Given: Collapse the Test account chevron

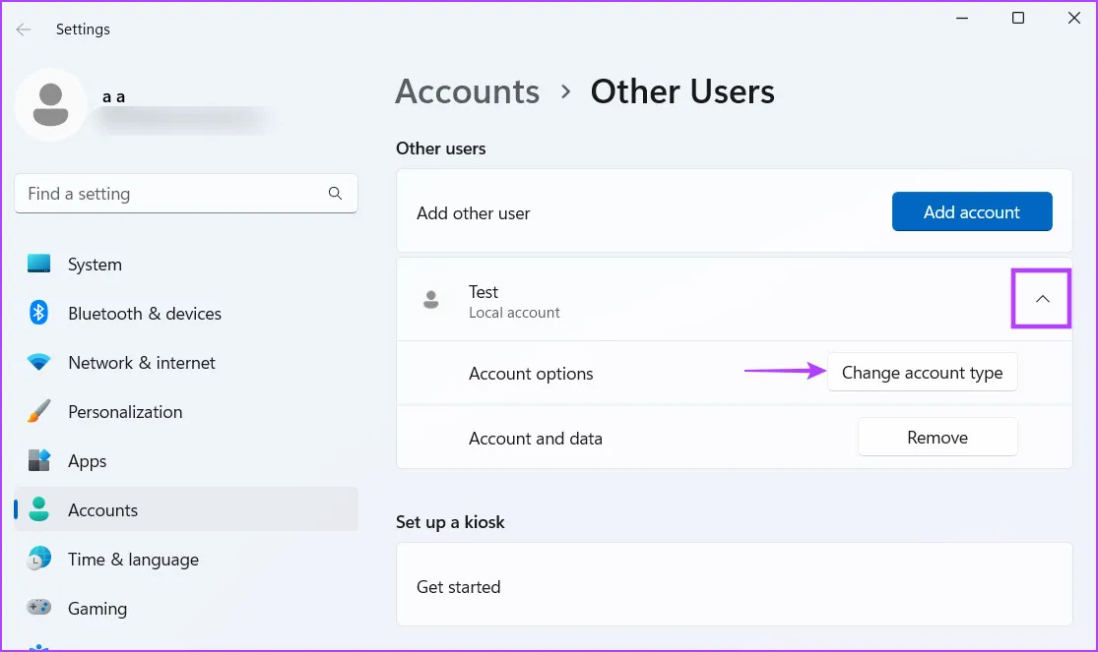Looking at the screenshot, I should click(x=1042, y=299).
